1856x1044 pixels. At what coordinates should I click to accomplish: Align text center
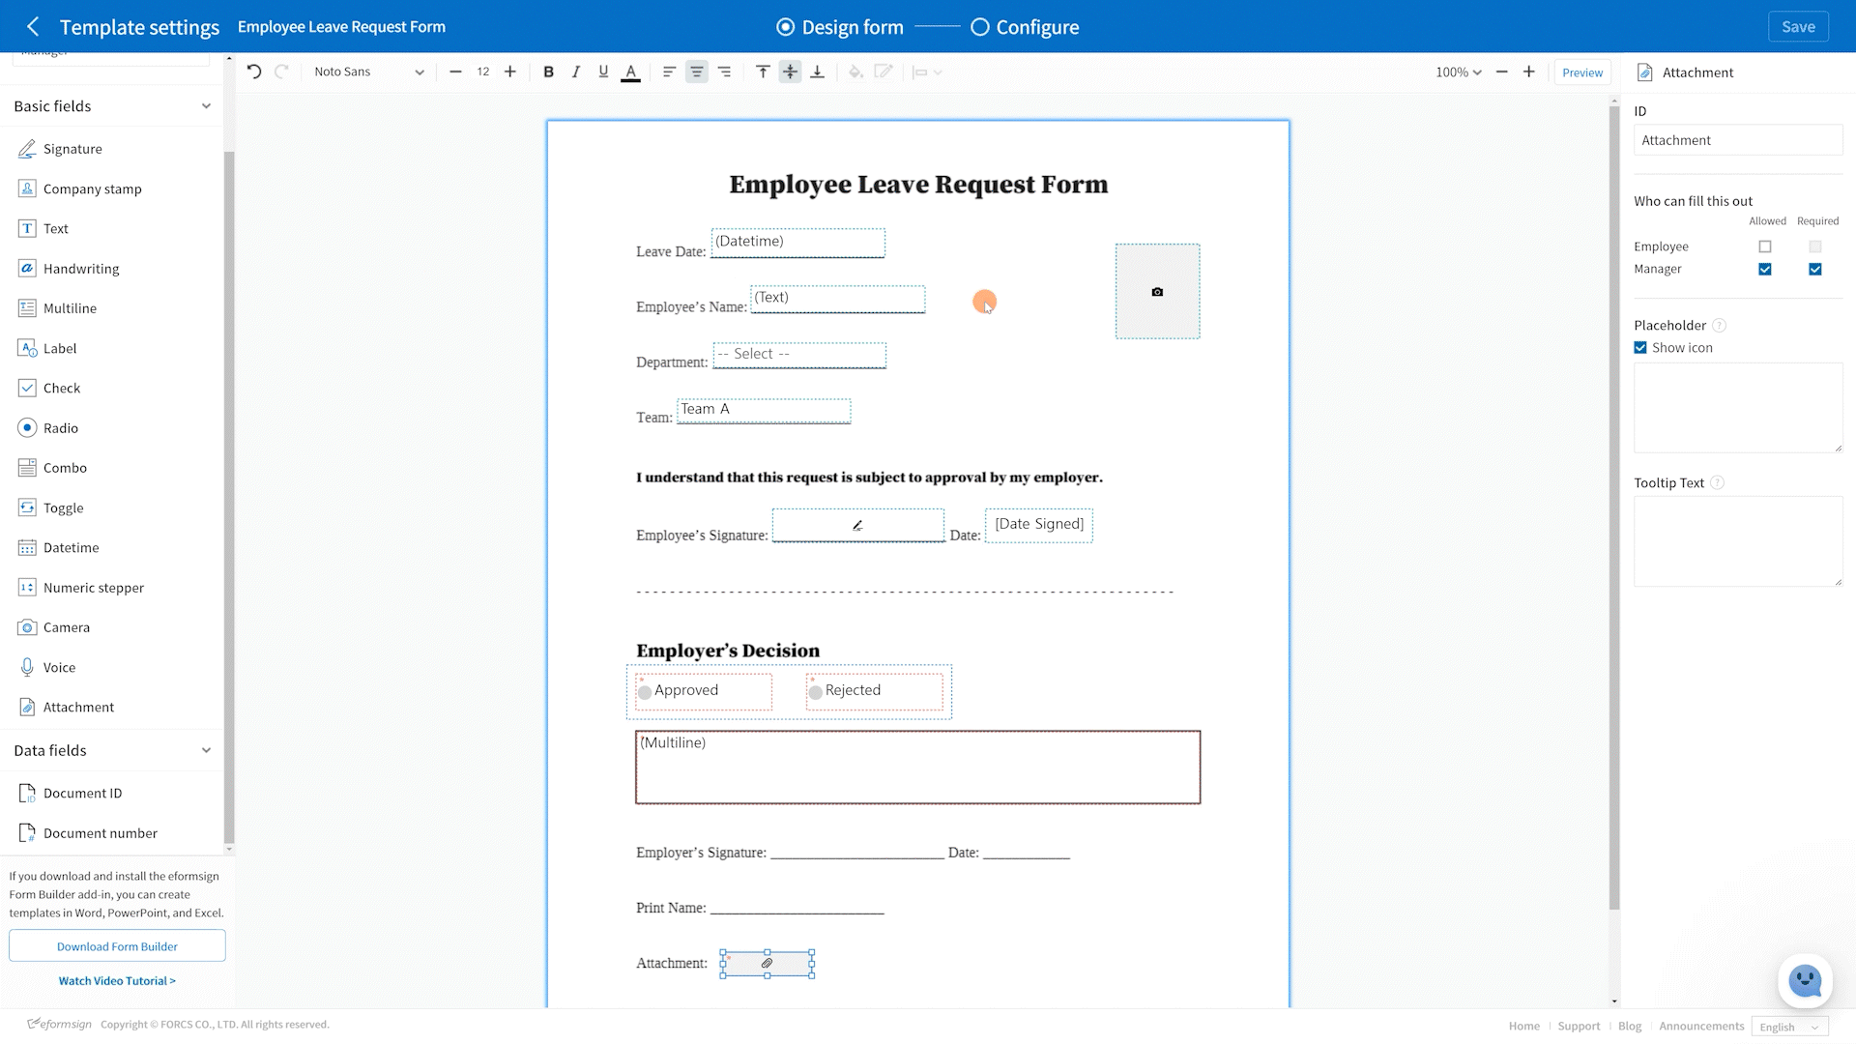tap(696, 72)
